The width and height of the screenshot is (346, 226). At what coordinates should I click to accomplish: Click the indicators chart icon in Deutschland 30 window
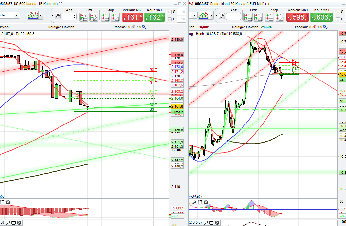pos(203,15)
